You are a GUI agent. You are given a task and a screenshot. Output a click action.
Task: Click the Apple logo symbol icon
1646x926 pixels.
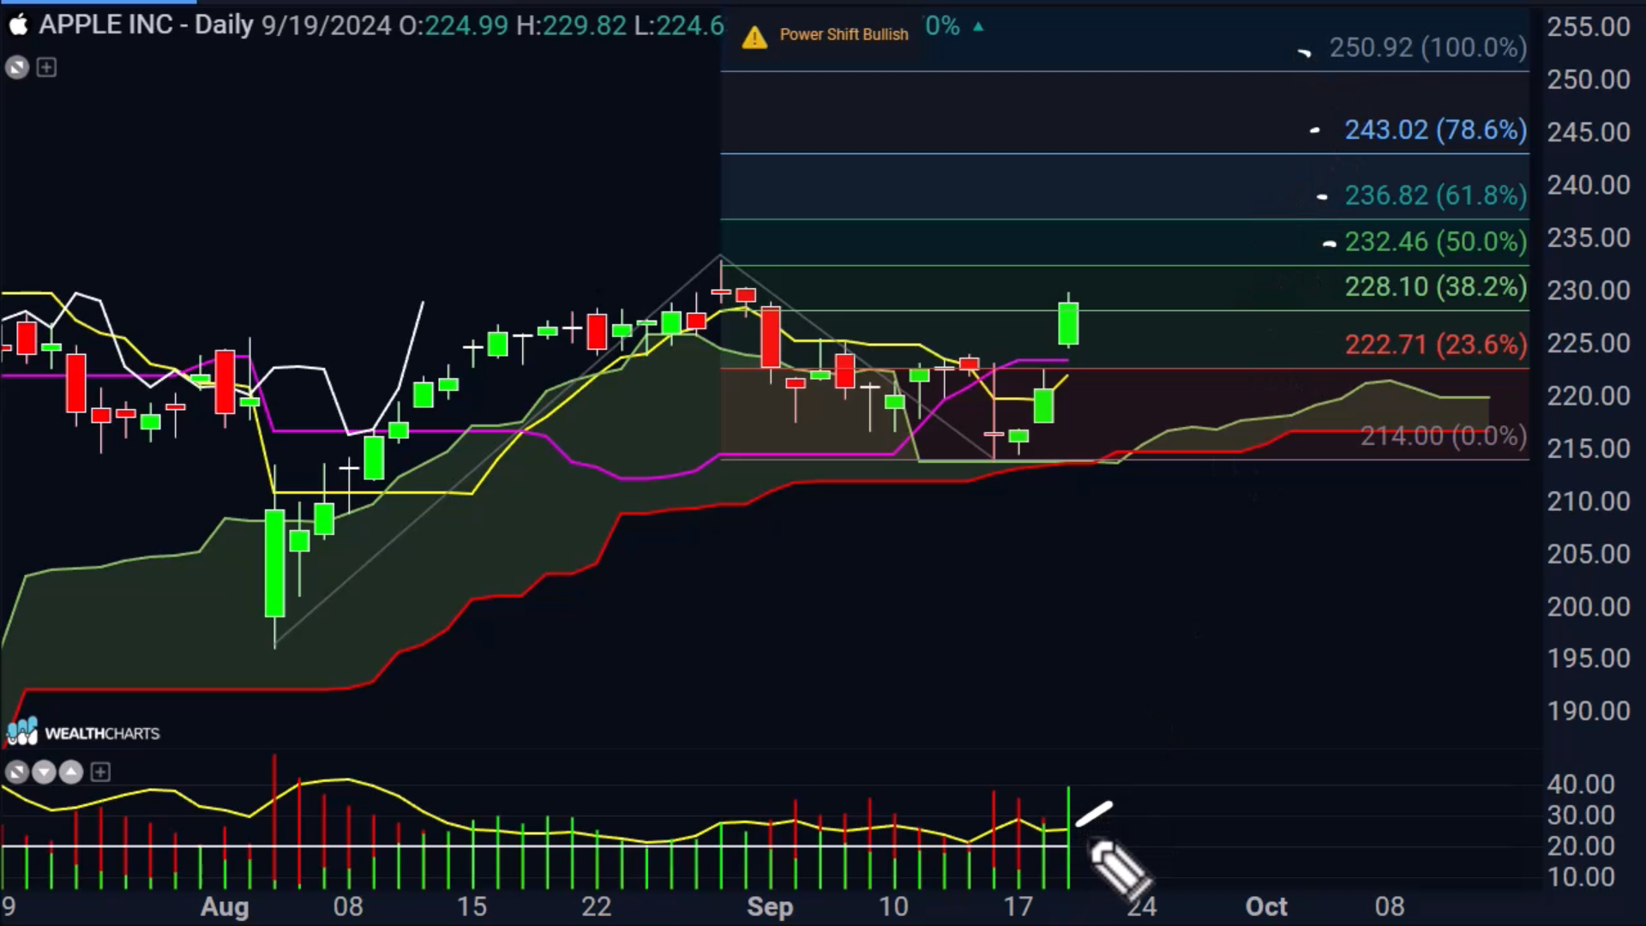18,25
